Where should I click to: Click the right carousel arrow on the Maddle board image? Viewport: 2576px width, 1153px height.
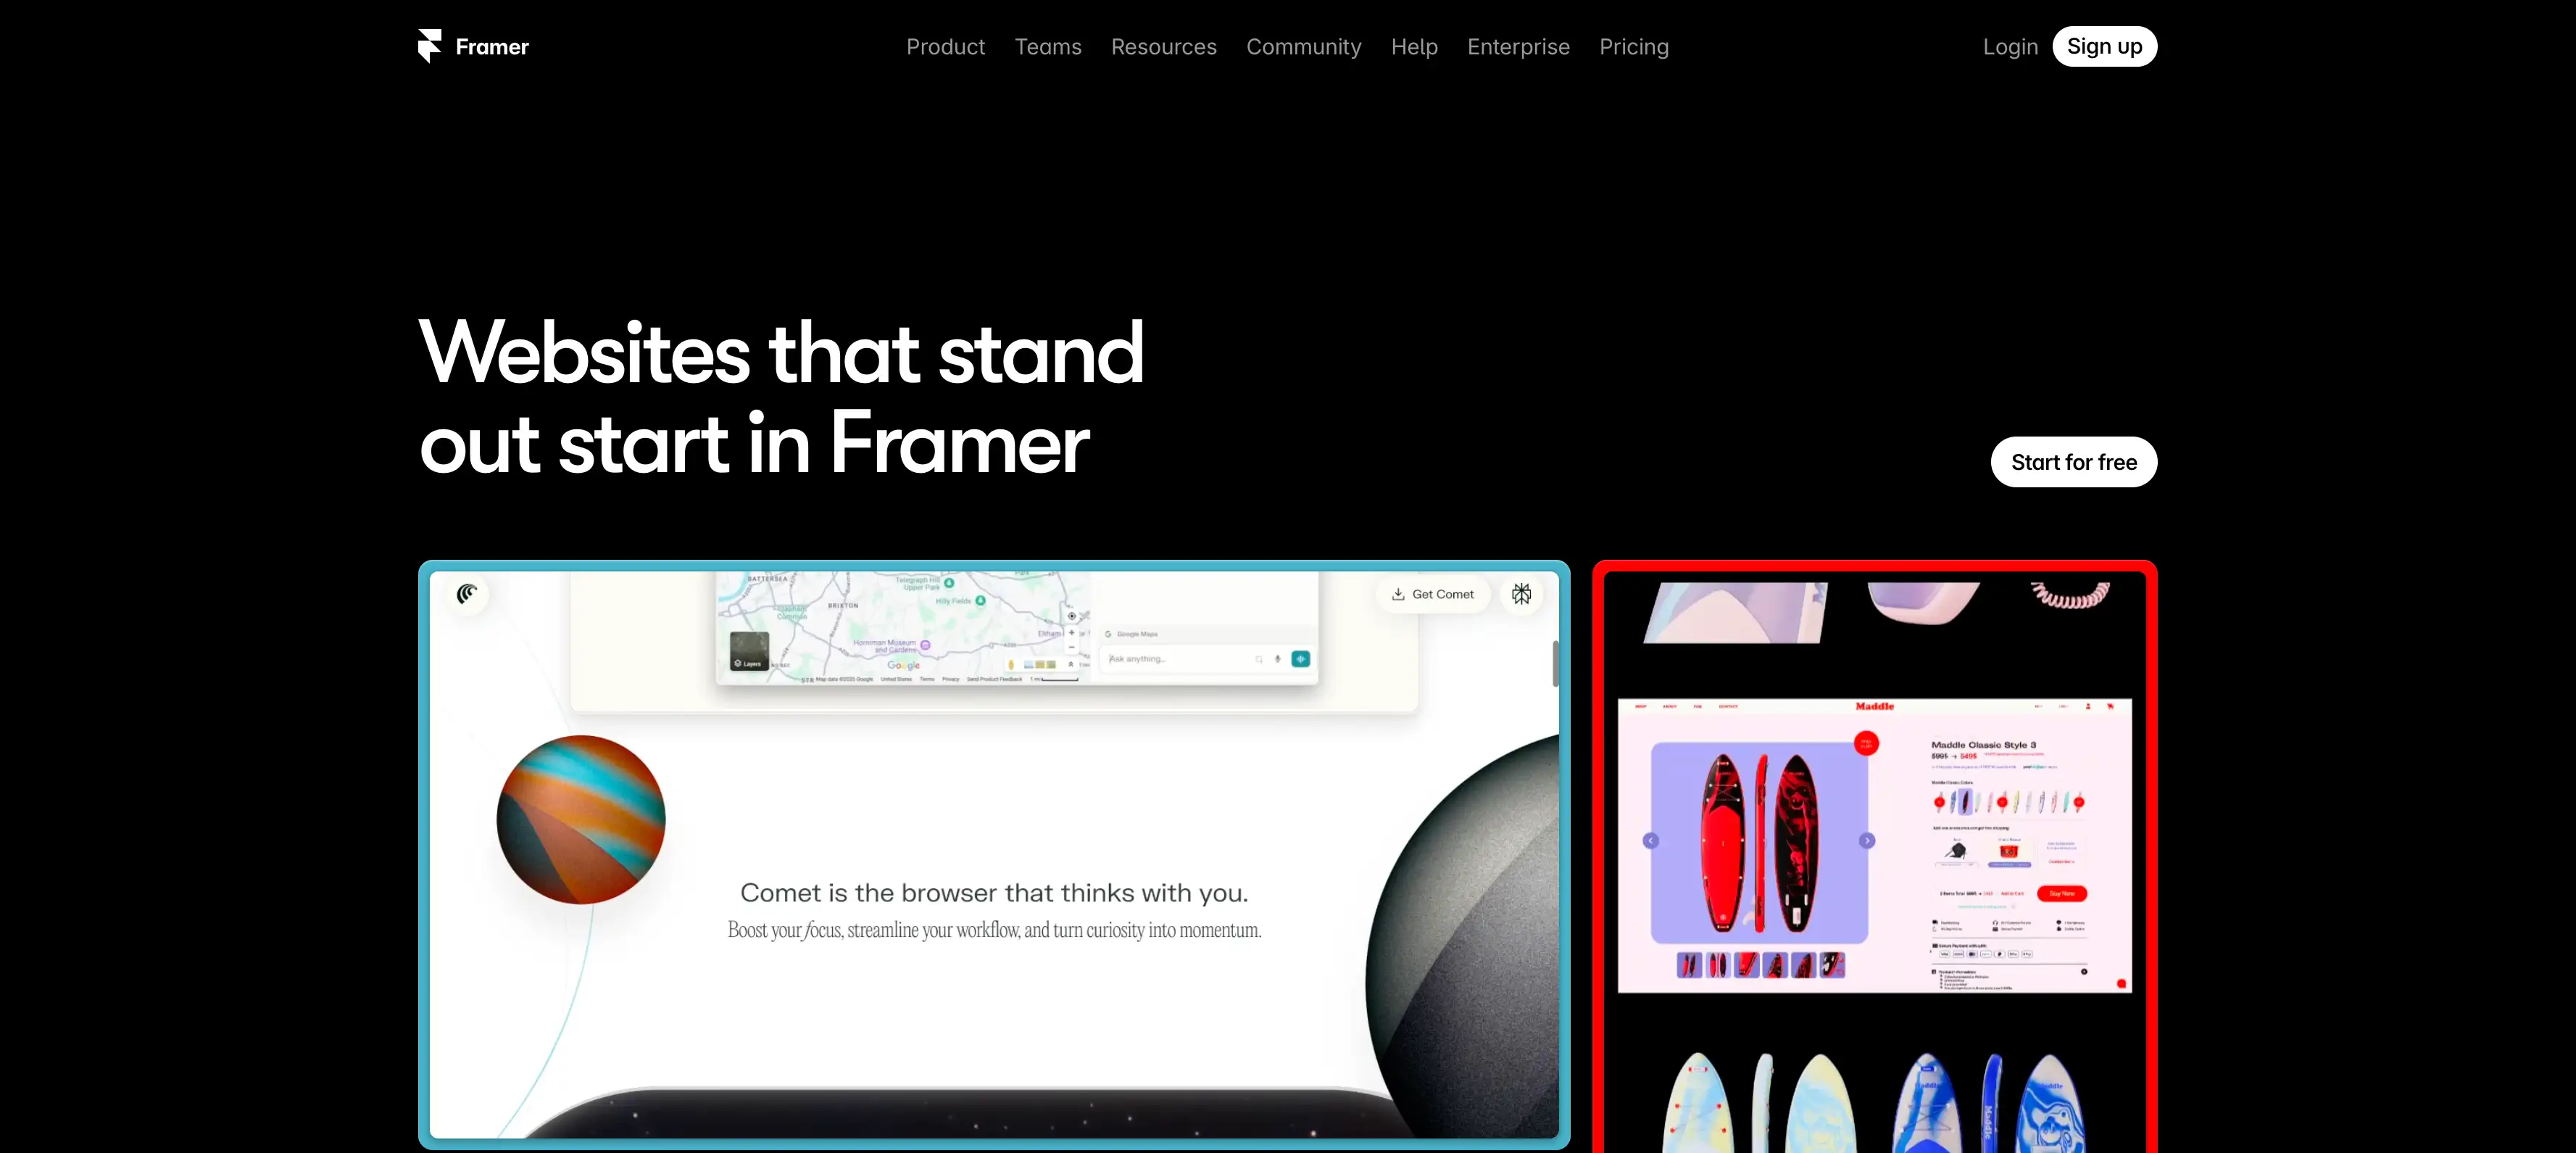coord(1866,840)
